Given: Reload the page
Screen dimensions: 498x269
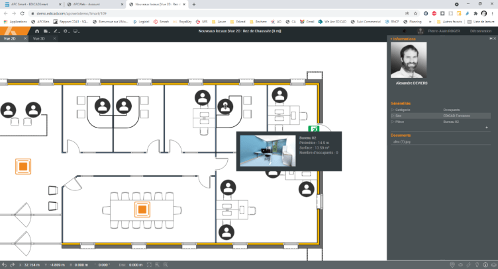Looking at the screenshot, I should (x=23, y=13).
